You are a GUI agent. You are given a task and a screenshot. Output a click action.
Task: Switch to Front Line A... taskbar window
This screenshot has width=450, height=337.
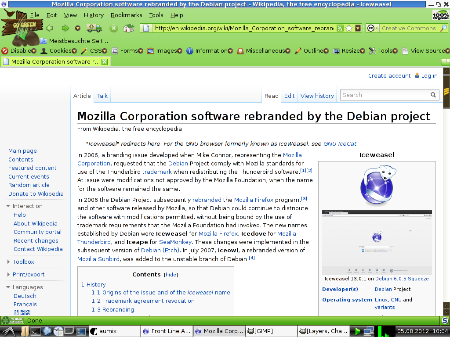click(167, 331)
